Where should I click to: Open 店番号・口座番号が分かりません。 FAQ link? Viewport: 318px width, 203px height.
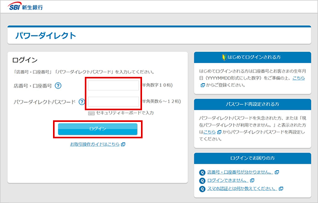pos(240,172)
